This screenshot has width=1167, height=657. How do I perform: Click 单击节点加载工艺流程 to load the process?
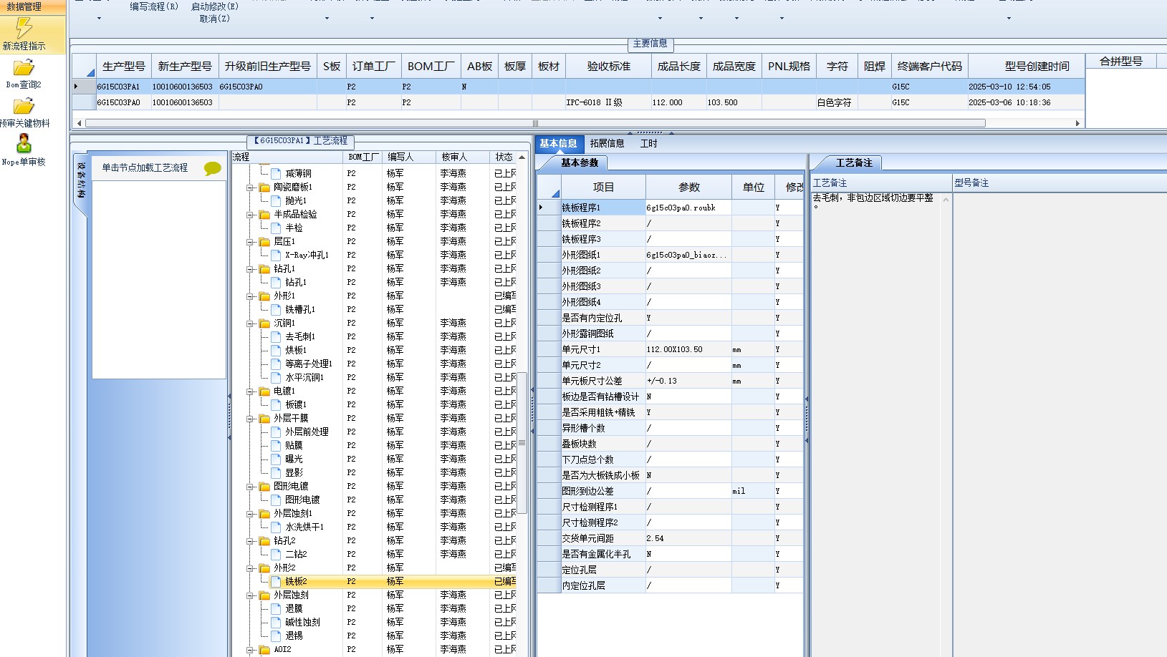point(145,168)
